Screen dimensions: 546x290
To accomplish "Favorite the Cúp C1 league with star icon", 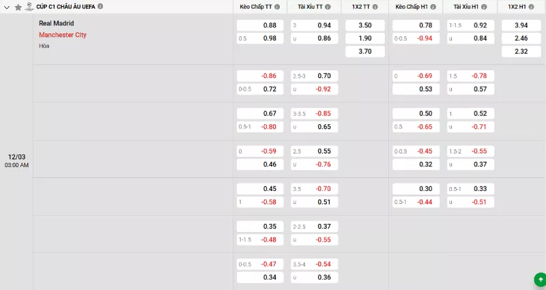I will [x=18, y=7].
